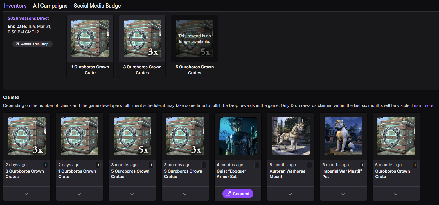Click the arrow icon in About This Drop

coord(17,44)
